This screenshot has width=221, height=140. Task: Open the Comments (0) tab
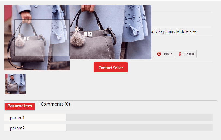55,104
